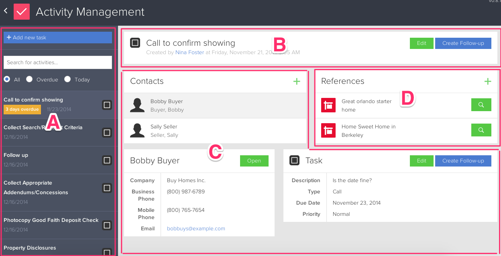Create a follow-up for the Task panel
501x256 pixels.
coord(463,161)
